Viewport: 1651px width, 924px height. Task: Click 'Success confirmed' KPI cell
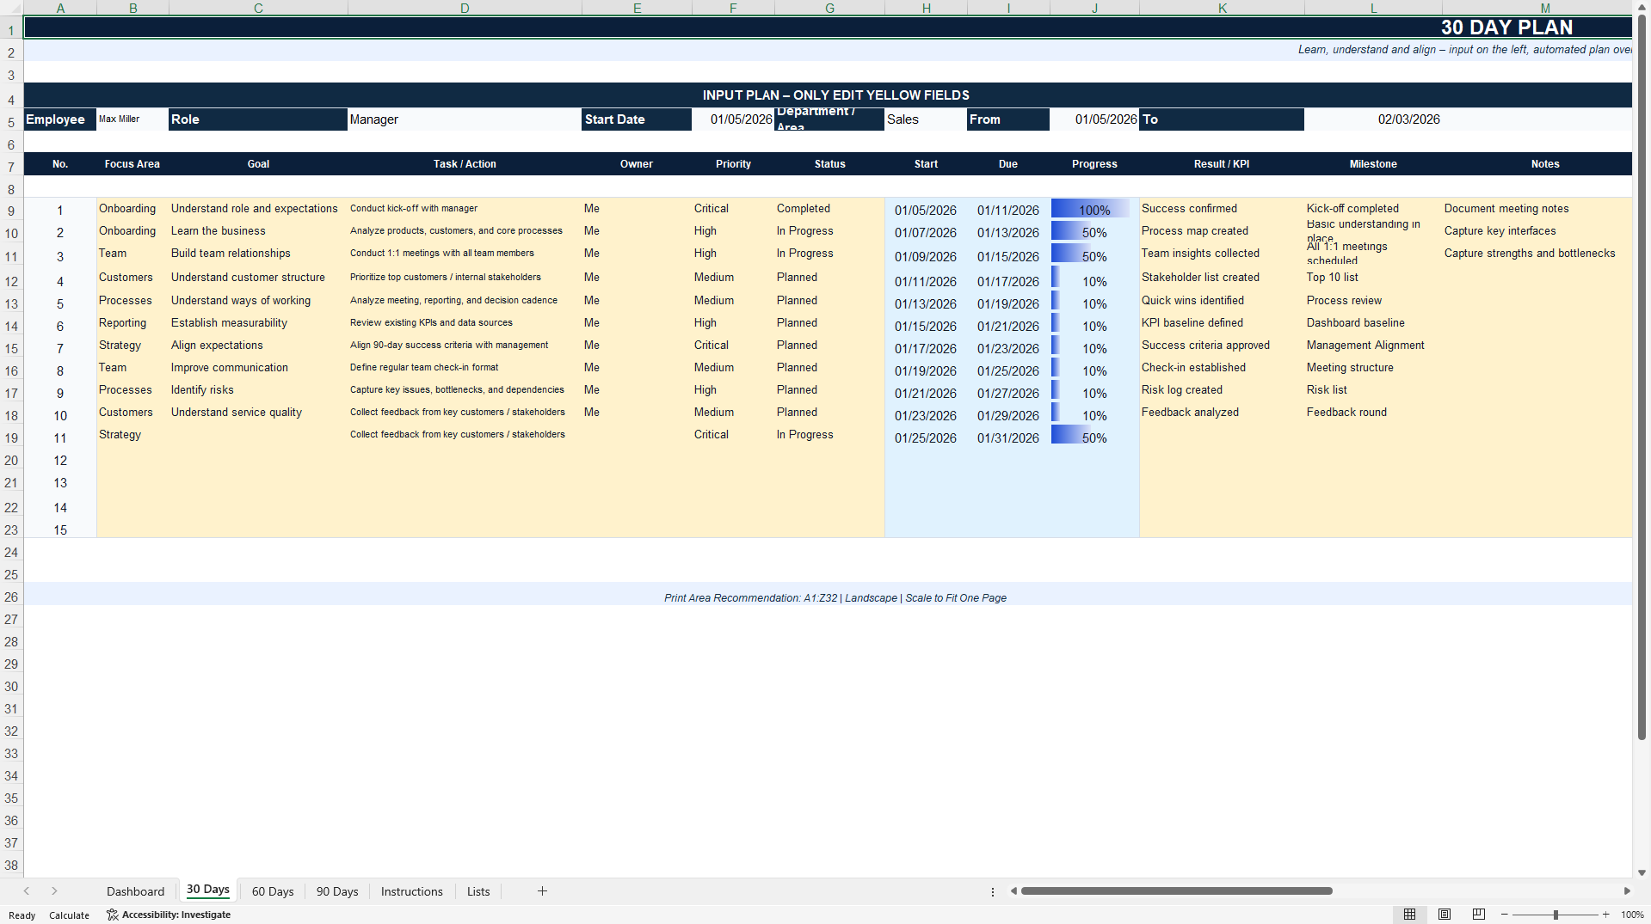tap(1222, 209)
